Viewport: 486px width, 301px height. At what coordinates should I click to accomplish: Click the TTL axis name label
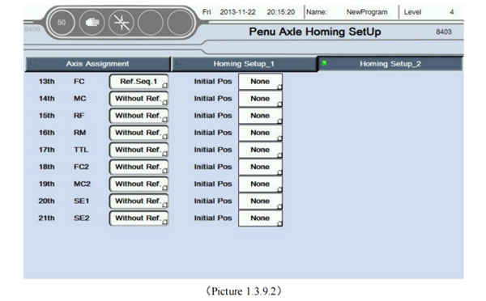click(x=81, y=150)
